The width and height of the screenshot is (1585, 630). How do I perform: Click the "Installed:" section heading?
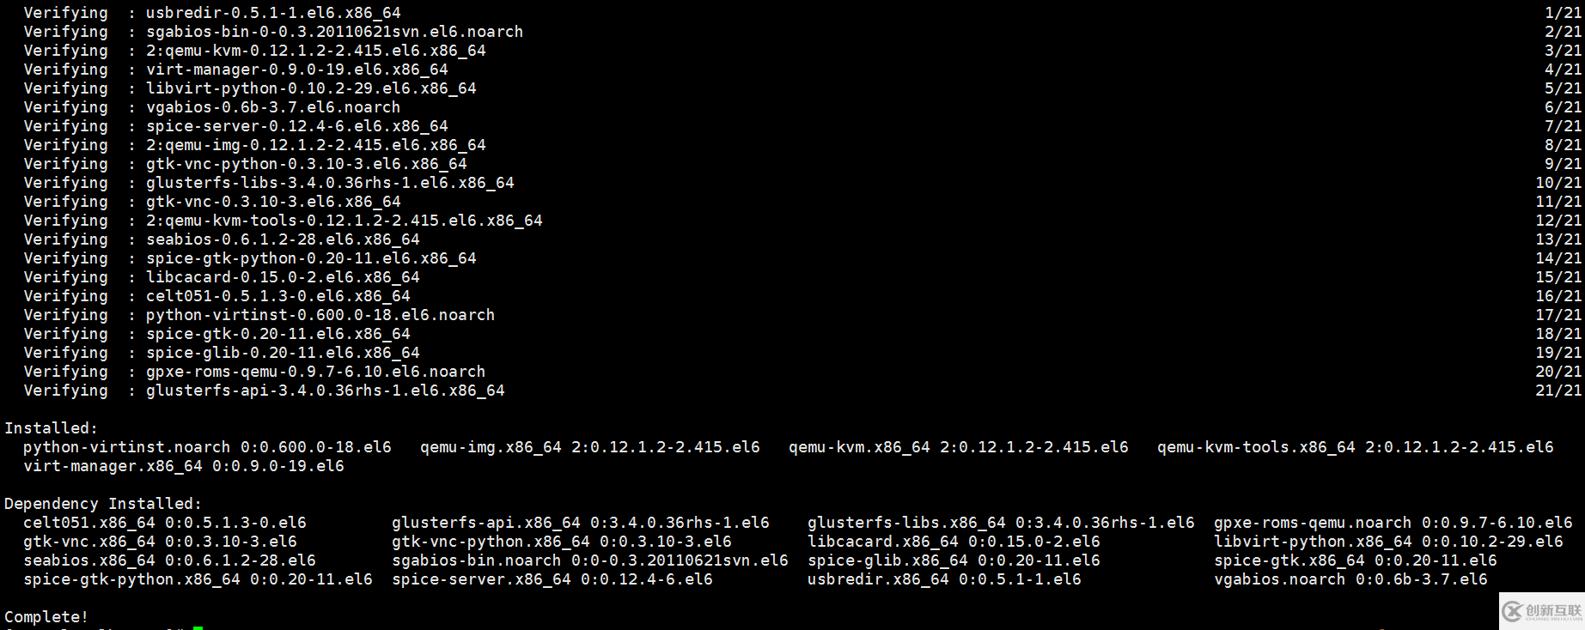click(52, 427)
